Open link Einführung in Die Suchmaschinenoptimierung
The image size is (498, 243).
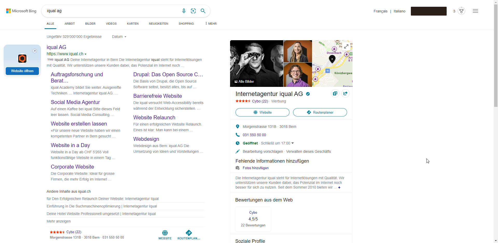tap(102, 206)
